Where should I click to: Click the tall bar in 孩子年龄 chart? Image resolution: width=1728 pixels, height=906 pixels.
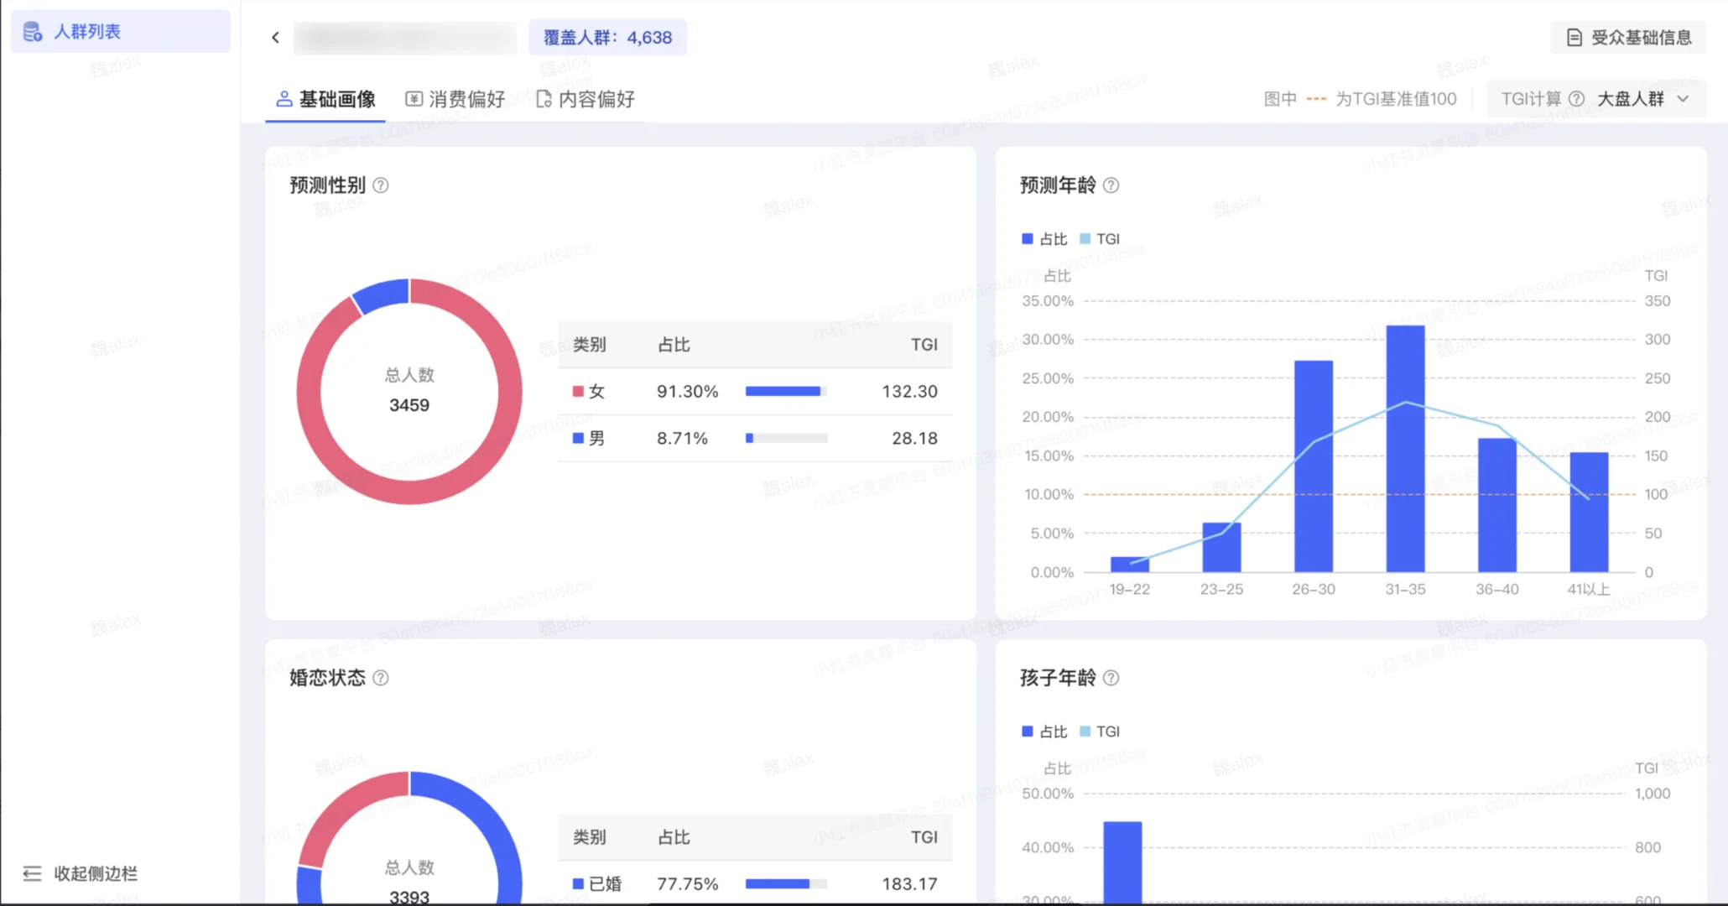coord(1122,862)
